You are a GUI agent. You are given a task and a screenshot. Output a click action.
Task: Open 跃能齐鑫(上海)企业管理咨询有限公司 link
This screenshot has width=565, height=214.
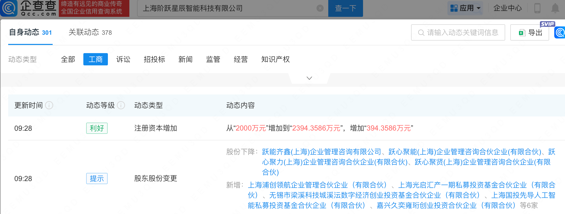[x=321, y=152]
